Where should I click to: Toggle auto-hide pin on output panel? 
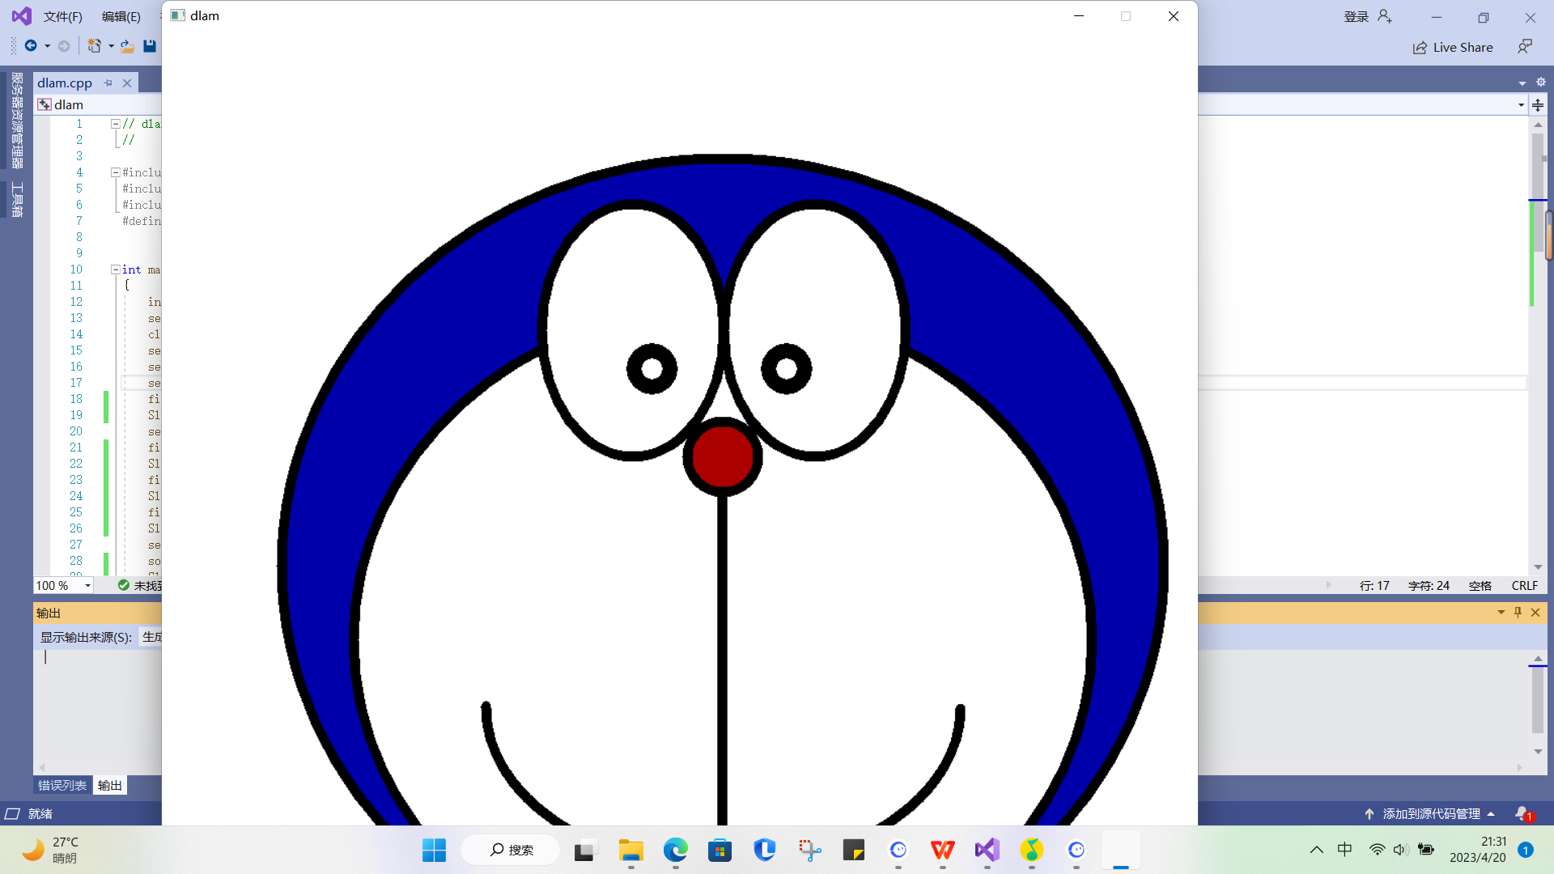pos(1518,613)
